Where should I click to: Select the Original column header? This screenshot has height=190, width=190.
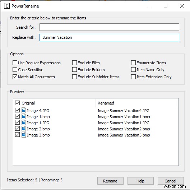[x=28, y=103]
